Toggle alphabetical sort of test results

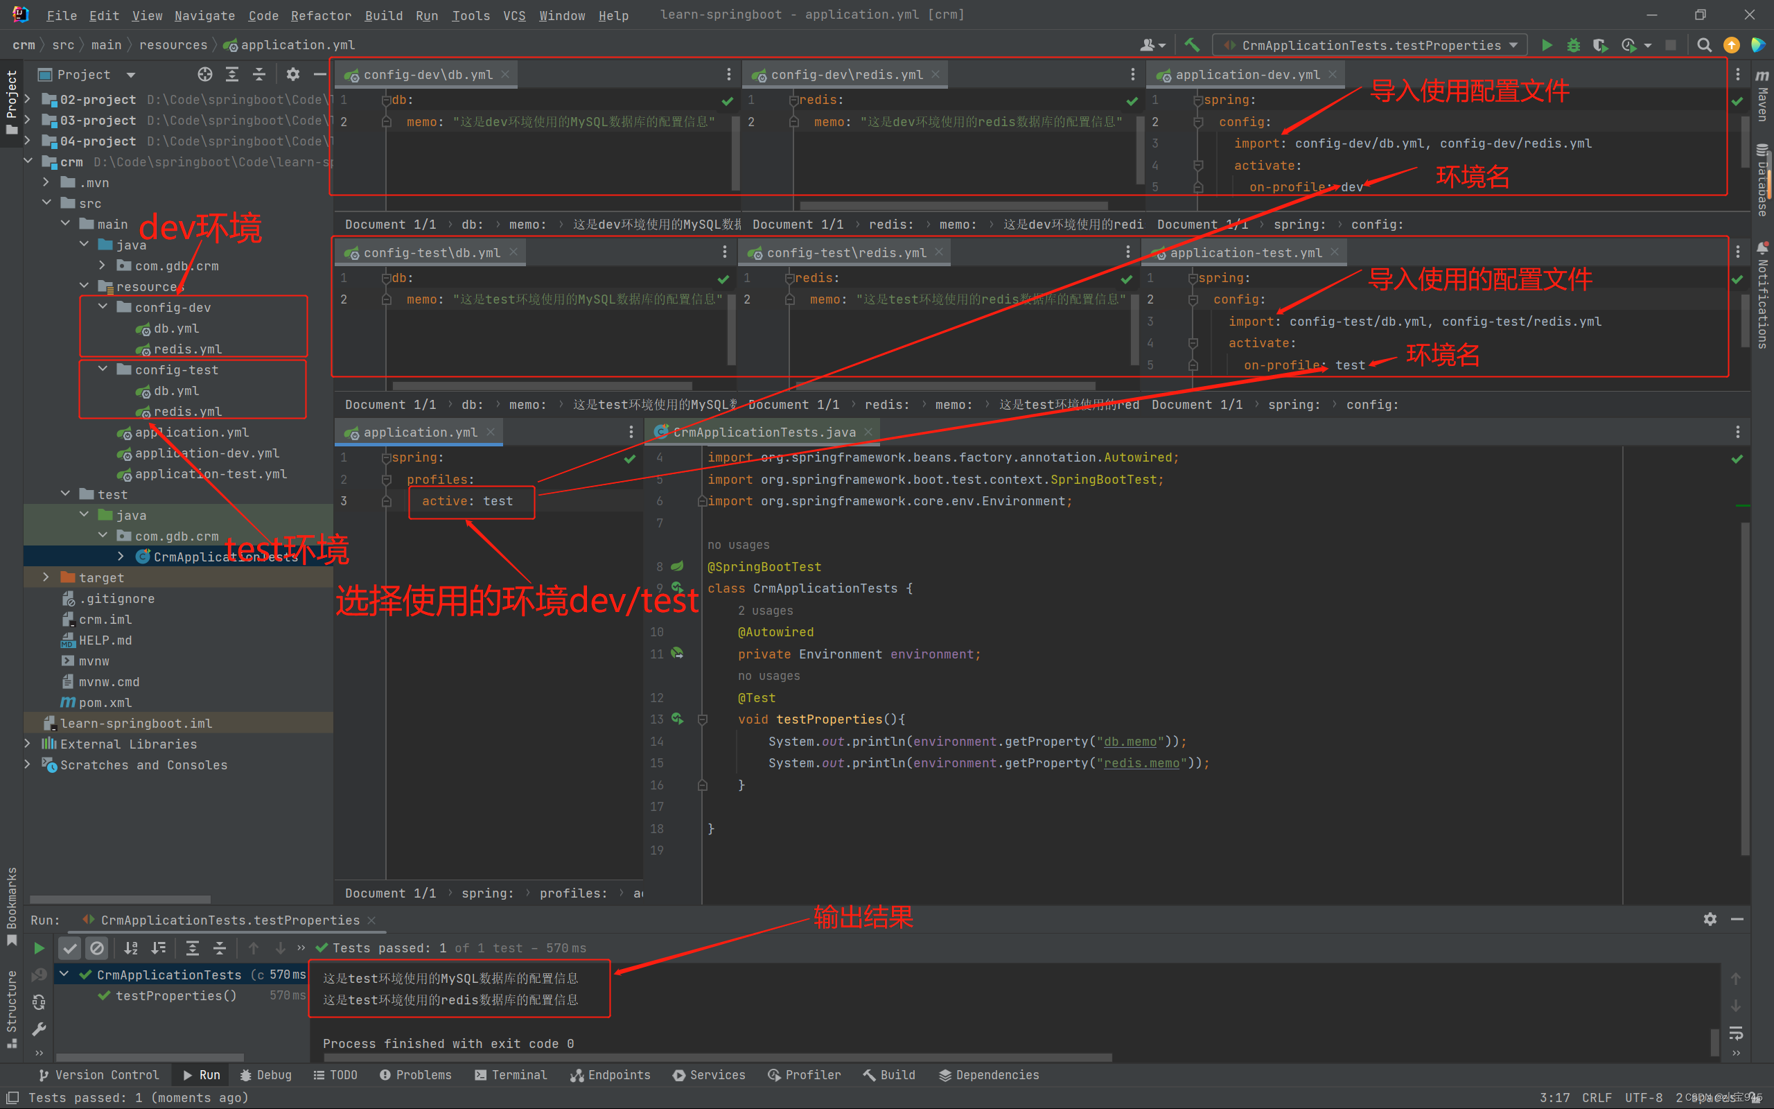130,948
